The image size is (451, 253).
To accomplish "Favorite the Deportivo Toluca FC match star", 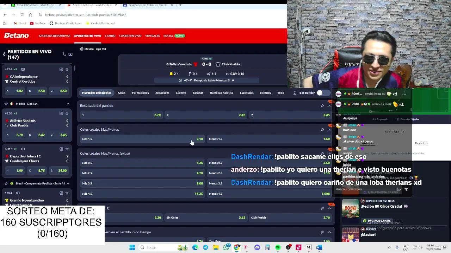I will [x=67, y=149].
